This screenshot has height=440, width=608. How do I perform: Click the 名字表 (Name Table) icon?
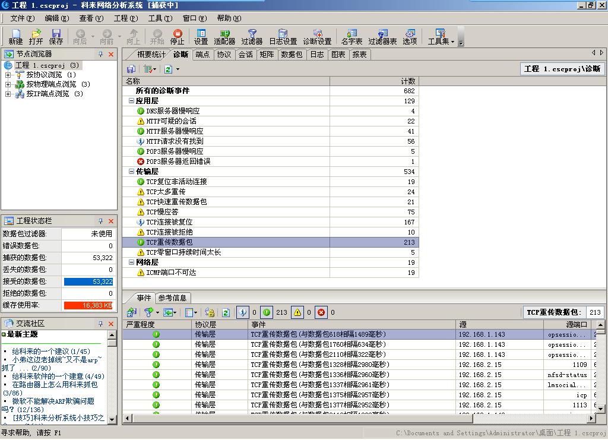coord(352,34)
